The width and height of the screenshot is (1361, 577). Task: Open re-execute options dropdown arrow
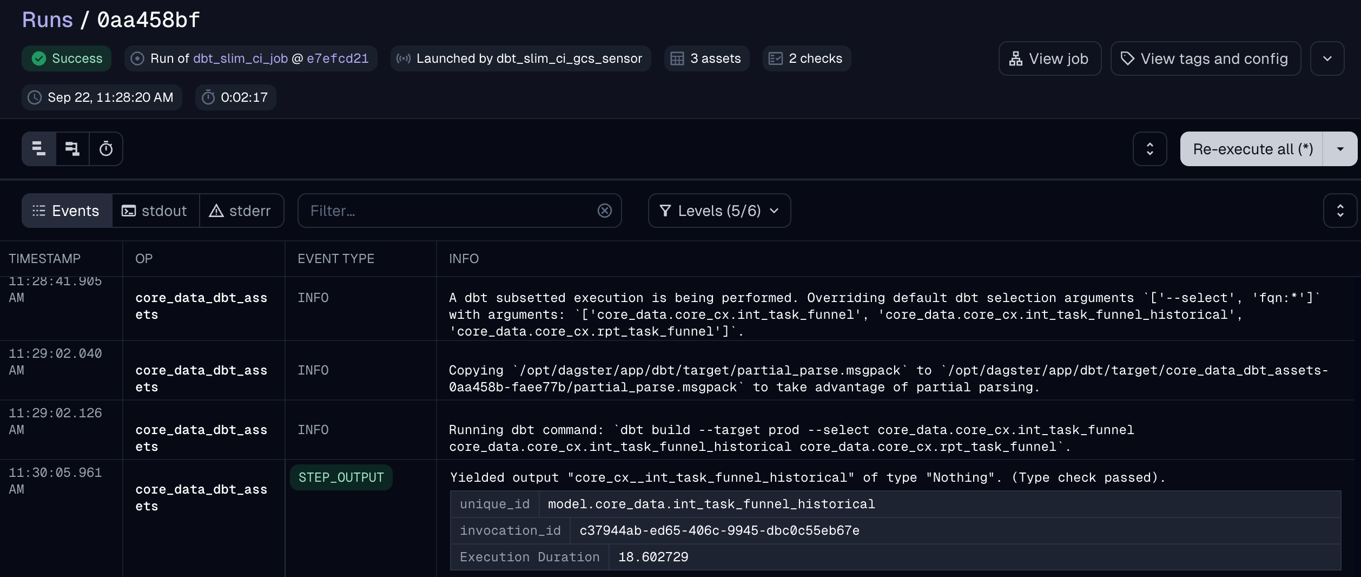(x=1340, y=149)
